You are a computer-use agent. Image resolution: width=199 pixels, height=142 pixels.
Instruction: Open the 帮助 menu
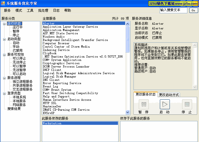67,10
